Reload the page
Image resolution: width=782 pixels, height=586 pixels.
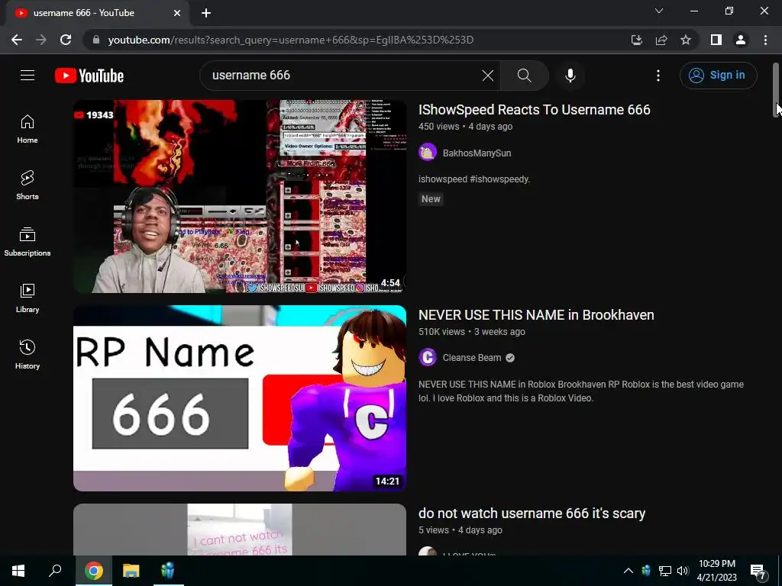point(66,40)
